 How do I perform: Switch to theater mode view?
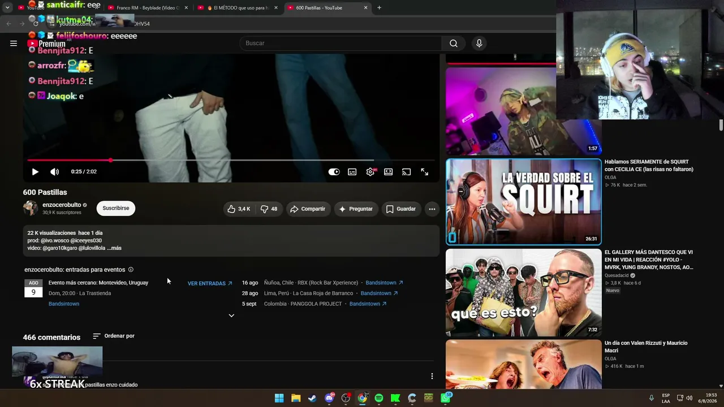[x=389, y=172]
